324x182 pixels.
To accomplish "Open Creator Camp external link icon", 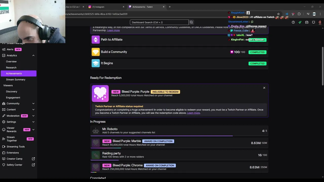I will pos(33,159).
